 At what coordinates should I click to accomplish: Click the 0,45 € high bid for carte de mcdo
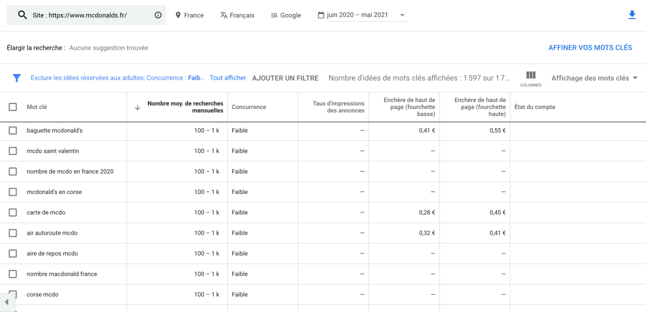click(498, 212)
